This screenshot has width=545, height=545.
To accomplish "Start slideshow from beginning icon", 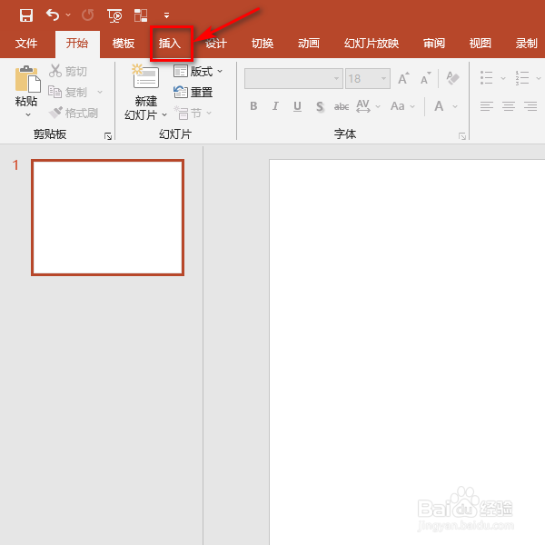I will (x=114, y=15).
